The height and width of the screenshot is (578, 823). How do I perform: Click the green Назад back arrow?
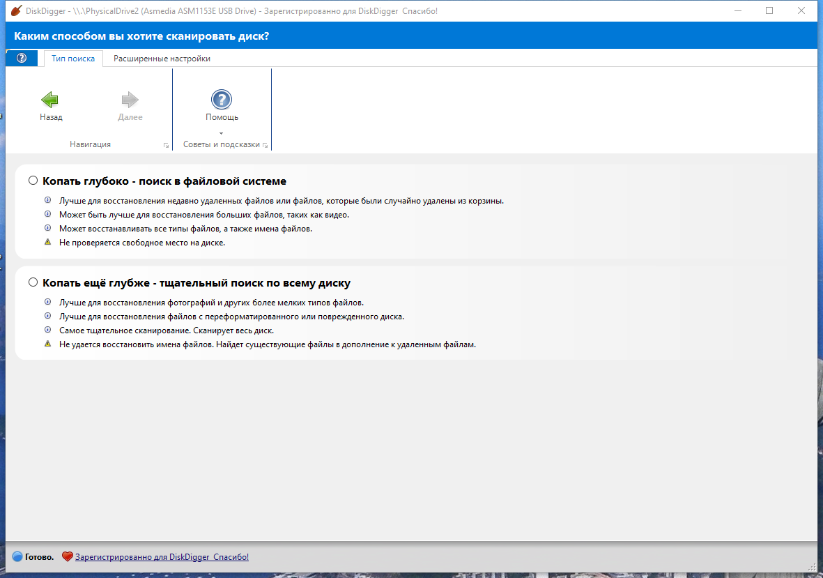[x=50, y=99]
